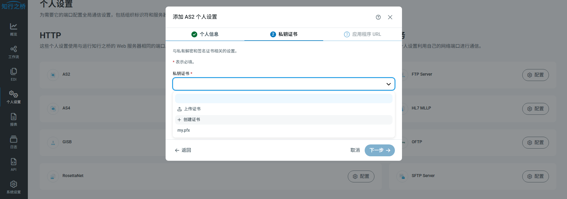Viewport: 567px width, 199px height.
Task: Choose 创建证书 in the dropdown list
Action: pos(191,120)
